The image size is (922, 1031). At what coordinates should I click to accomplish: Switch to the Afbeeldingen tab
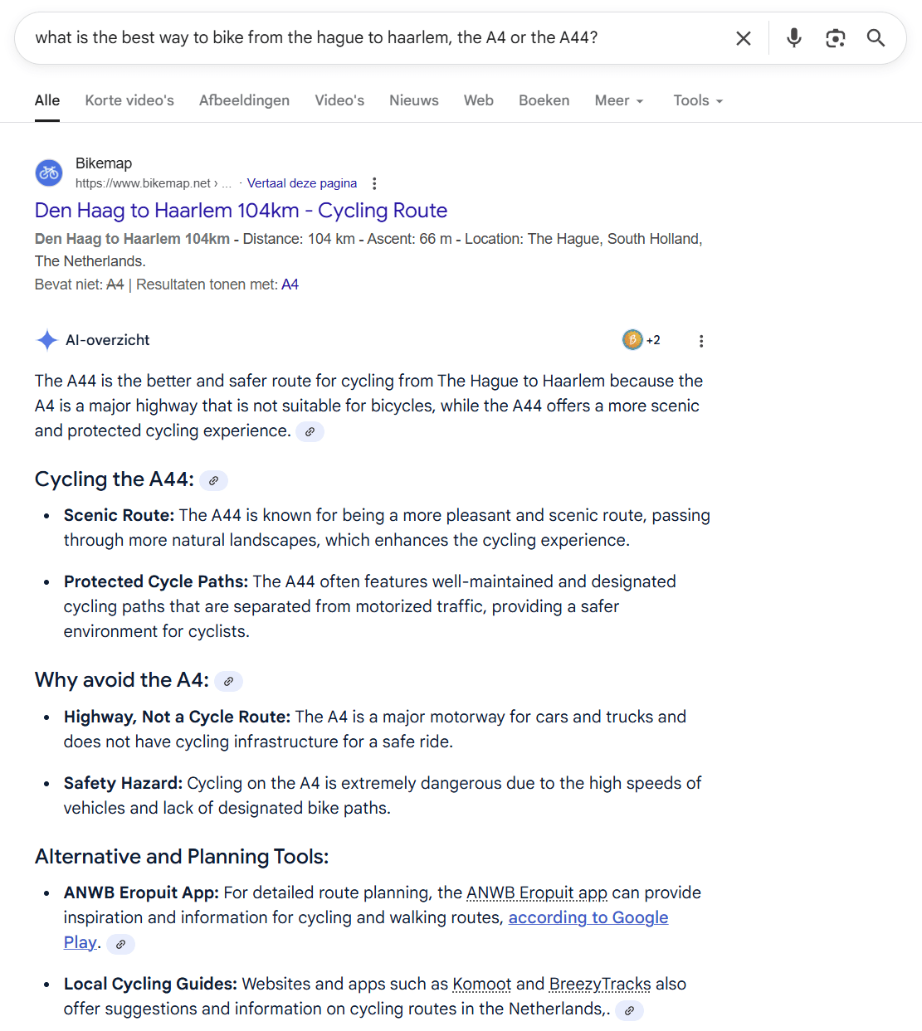click(x=244, y=100)
